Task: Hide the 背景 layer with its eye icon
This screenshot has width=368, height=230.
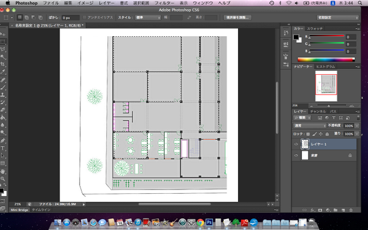Action: click(x=296, y=155)
